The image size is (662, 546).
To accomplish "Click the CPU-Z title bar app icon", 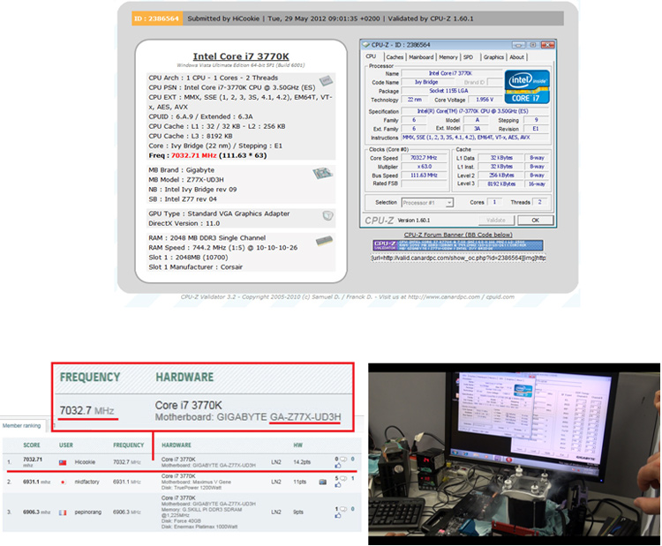I will tap(366, 45).
